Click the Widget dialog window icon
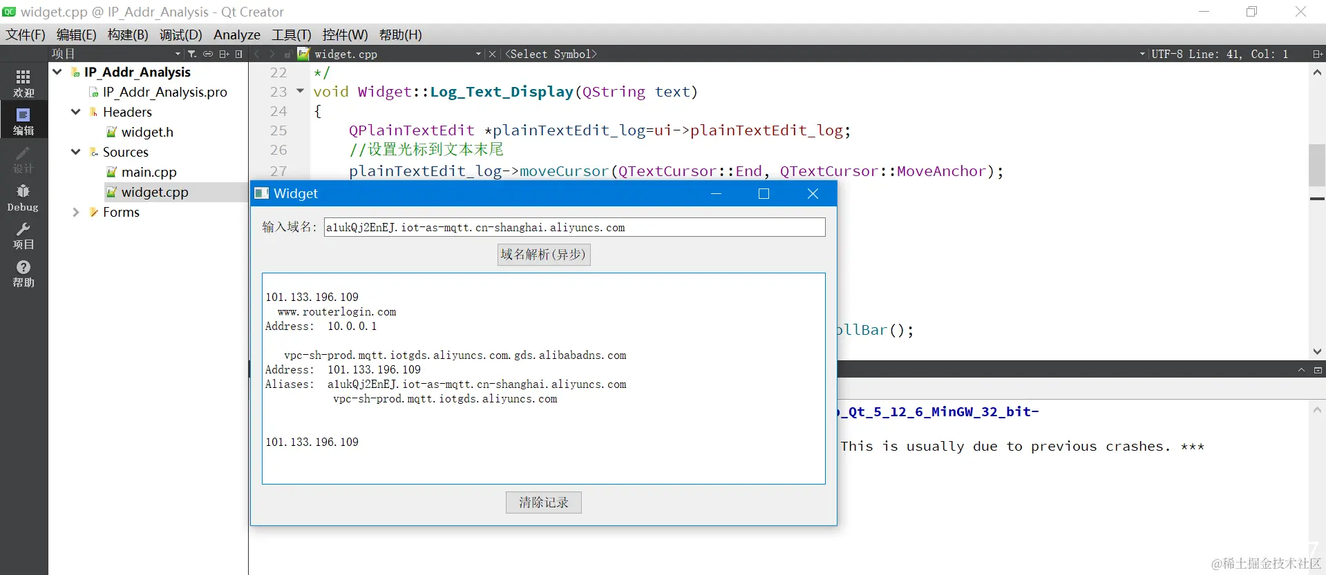The image size is (1326, 575). click(262, 193)
